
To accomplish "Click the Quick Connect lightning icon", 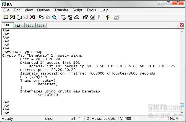I will [12, 17].
